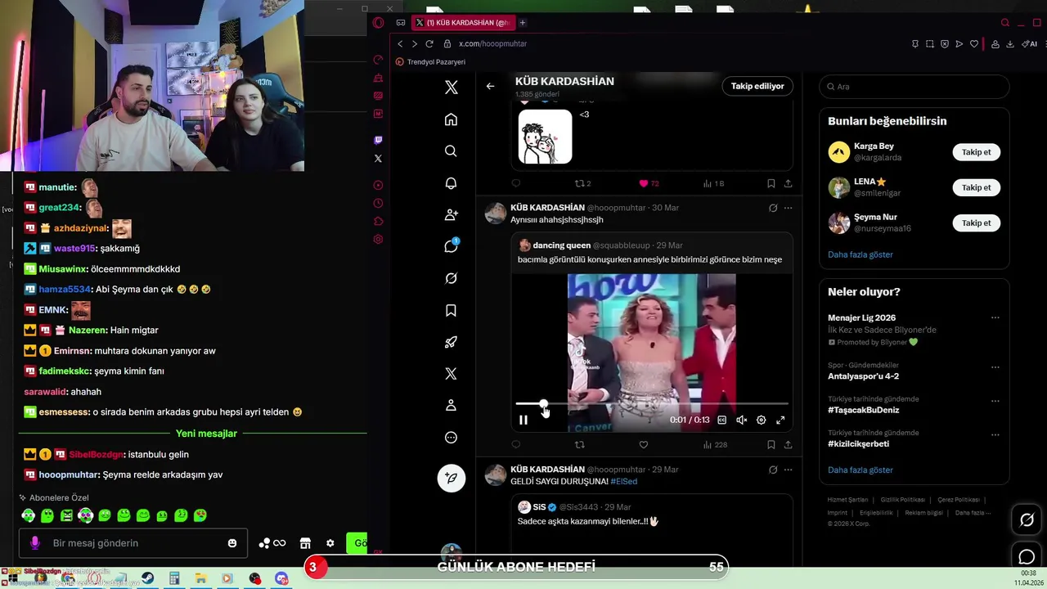Follow LENA with Takip et
The width and height of the screenshot is (1047, 589).
[x=976, y=187]
